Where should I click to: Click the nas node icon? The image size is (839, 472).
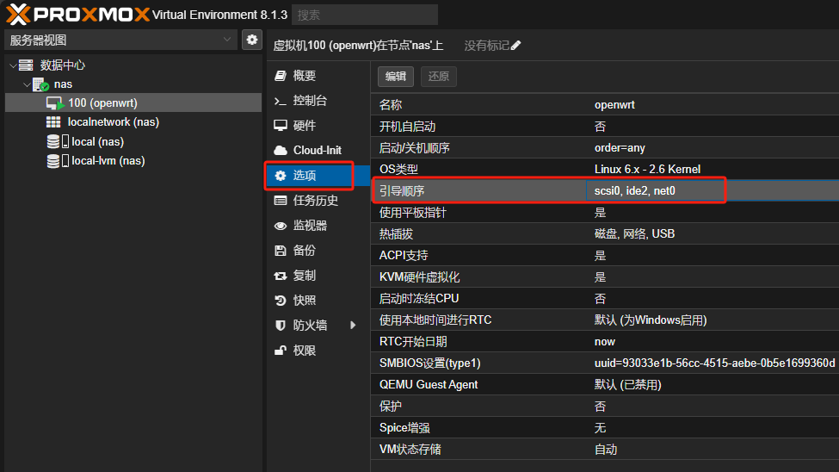[x=40, y=84]
